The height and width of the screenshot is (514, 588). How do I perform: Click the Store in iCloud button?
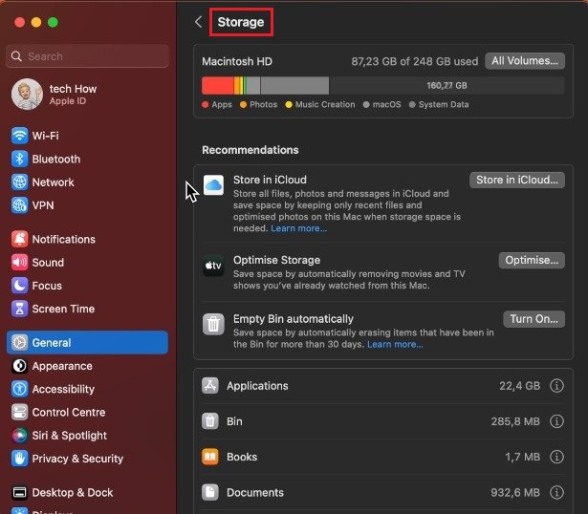tap(516, 180)
